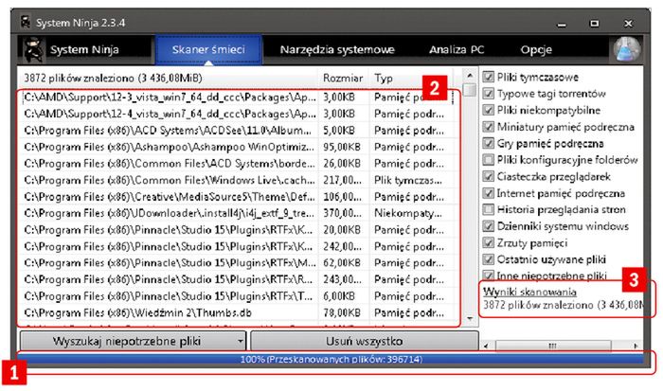Uncheck Pliki niekompatybilne
The width and height of the screenshot is (663, 391).
(x=489, y=110)
